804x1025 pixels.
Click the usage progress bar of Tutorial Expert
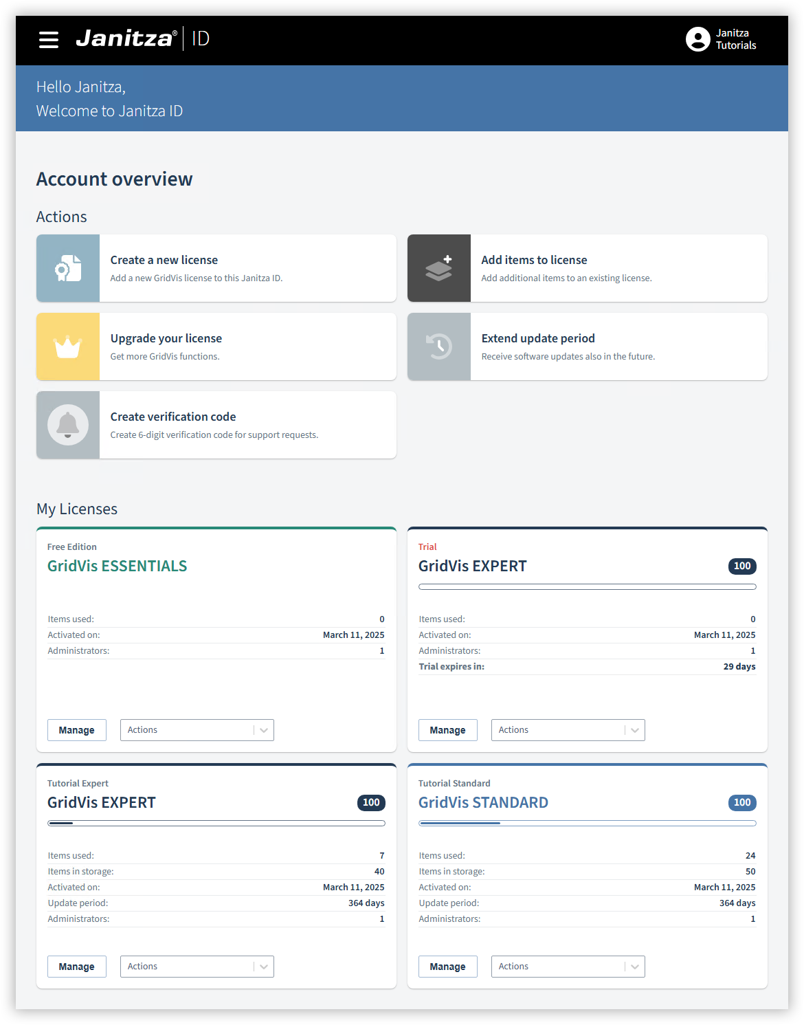point(216,823)
